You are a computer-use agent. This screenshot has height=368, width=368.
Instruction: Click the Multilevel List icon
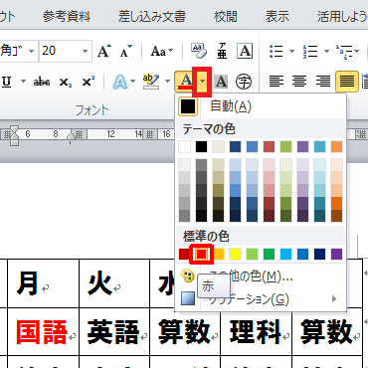343,51
